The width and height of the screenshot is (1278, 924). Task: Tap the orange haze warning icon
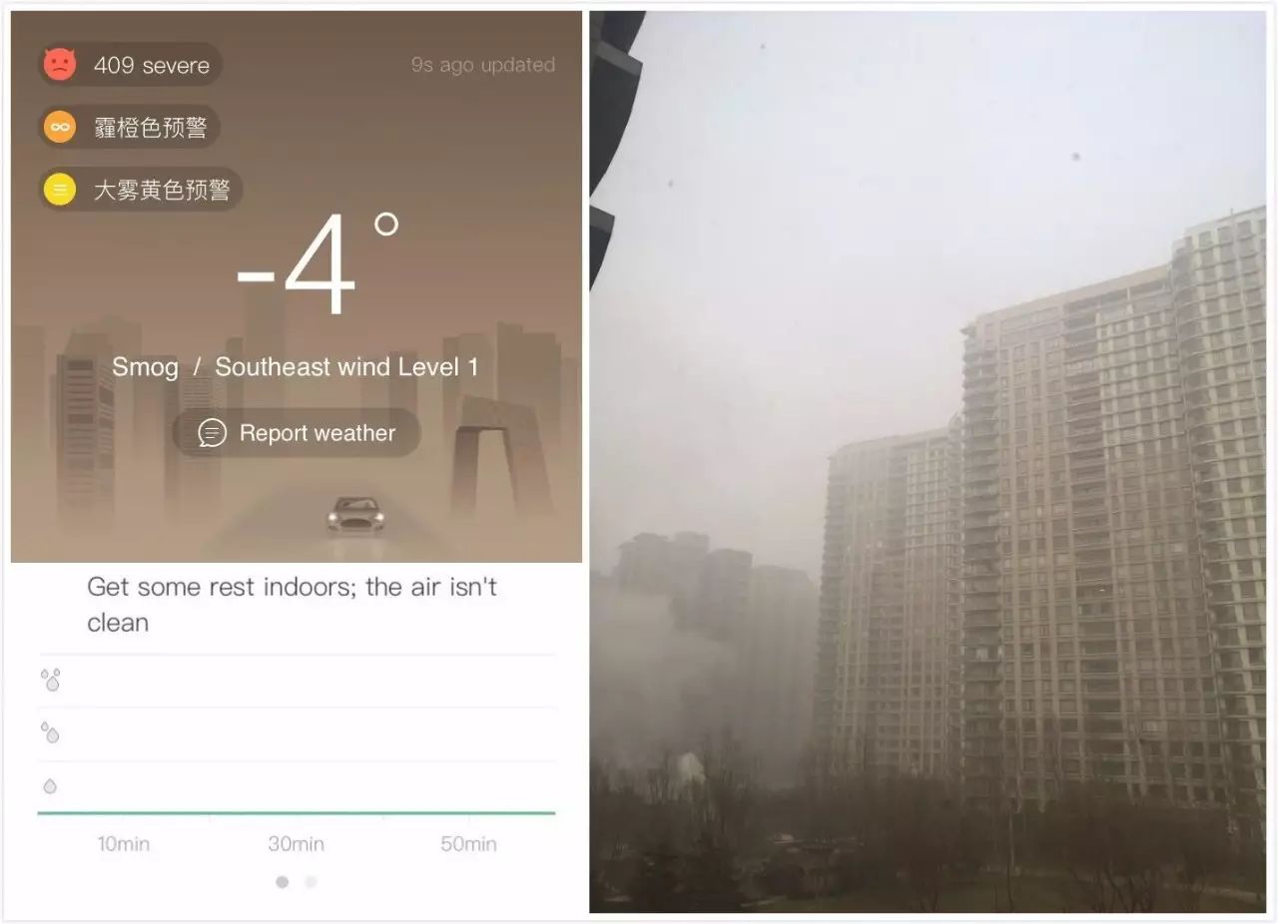[x=59, y=127]
